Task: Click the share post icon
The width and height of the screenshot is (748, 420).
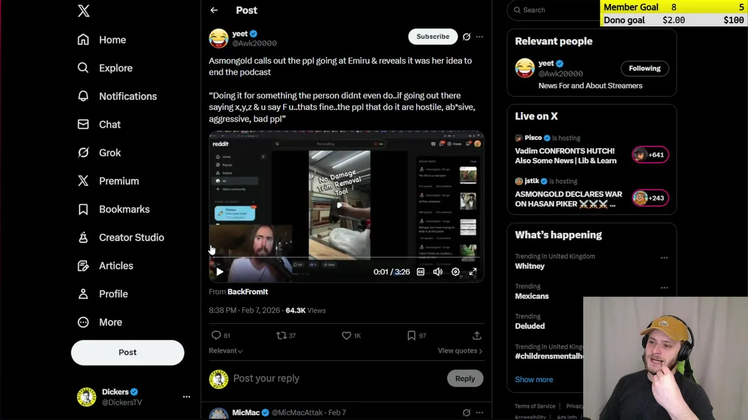Action: pyautogui.click(x=477, y=335)
